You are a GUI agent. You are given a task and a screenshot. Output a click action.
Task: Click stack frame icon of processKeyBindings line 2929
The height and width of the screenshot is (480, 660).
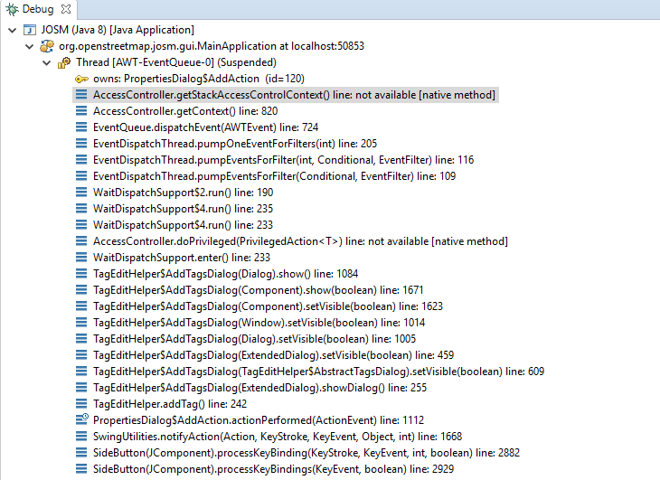(81, 469)
